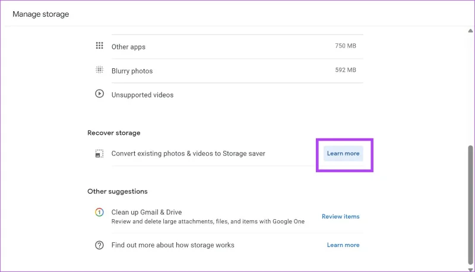Click Learn more about how storage works
The height and width of the screenshot is (272, 475).
[x=343, y=245]
